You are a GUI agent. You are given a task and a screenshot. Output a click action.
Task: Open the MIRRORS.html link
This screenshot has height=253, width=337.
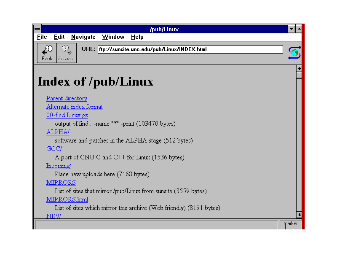coord(67,199)
